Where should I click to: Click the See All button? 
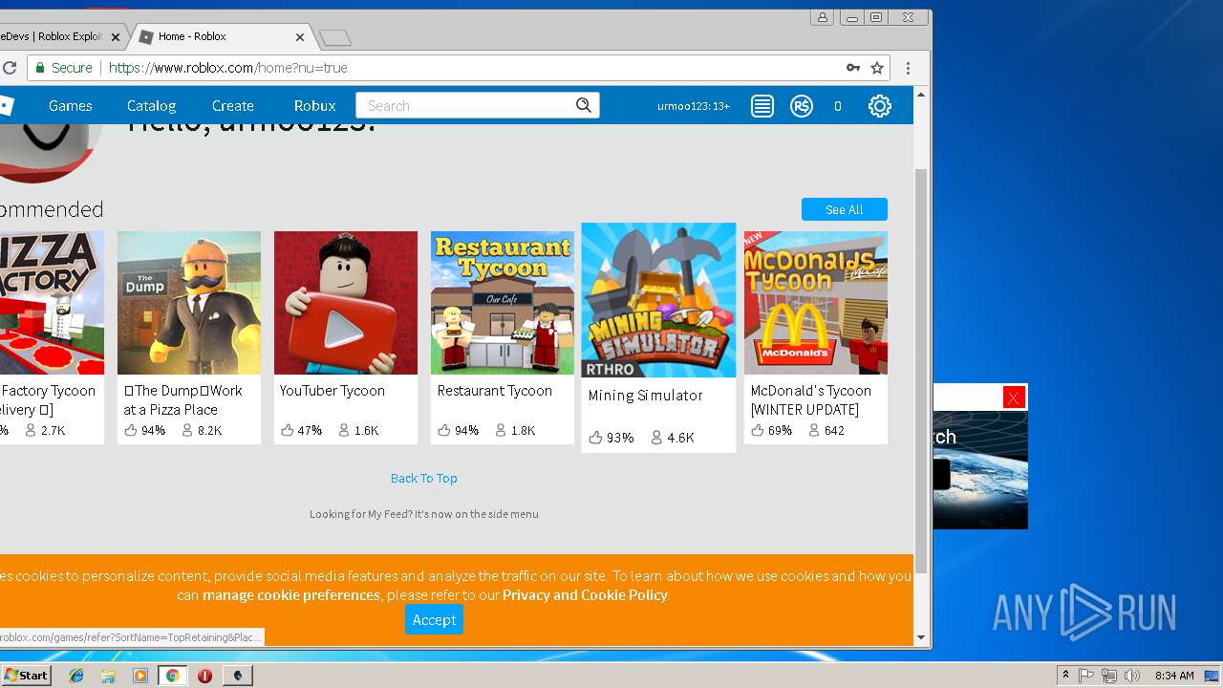pos(845,209)
